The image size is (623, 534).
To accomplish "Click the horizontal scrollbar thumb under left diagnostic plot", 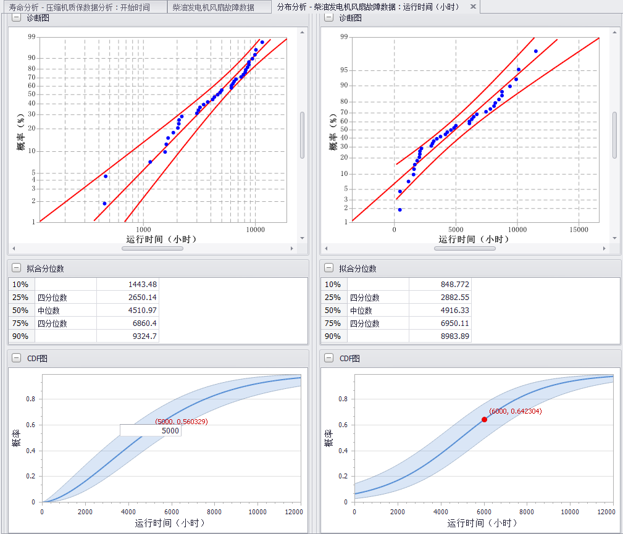I will (x=152, y=248).
